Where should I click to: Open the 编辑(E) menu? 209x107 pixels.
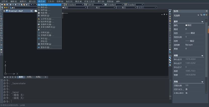point(14,2)
